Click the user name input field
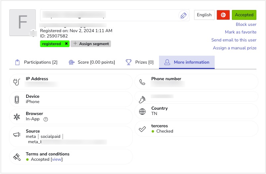Screen dimensions: 266x174 coord(115,15)
